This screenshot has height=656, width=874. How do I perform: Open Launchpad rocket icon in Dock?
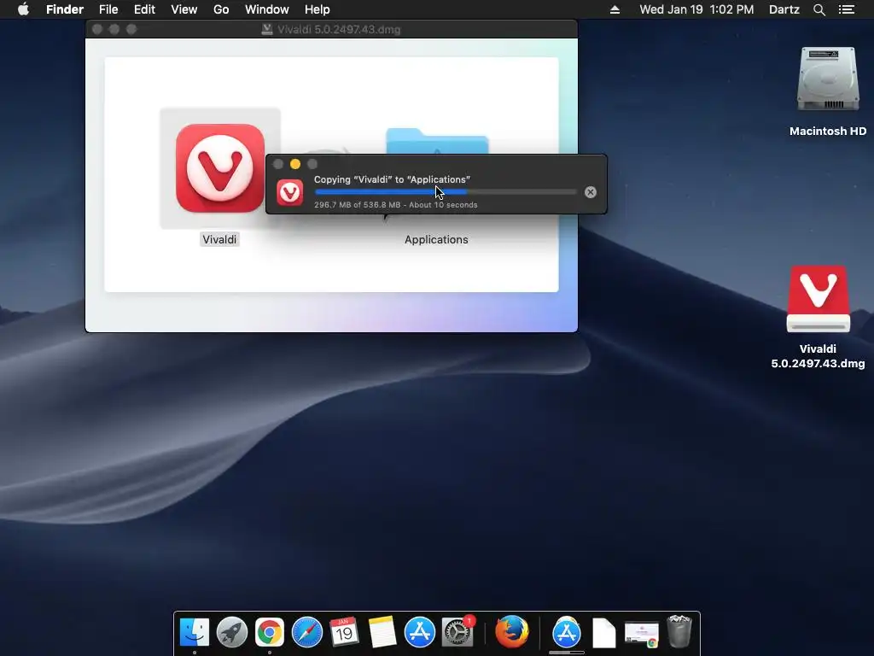click(232, 632)
